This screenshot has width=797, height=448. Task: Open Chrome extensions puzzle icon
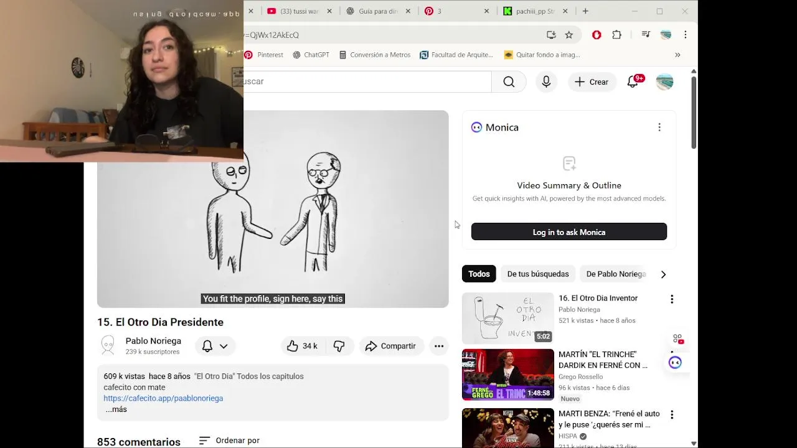tap(616, 35)
